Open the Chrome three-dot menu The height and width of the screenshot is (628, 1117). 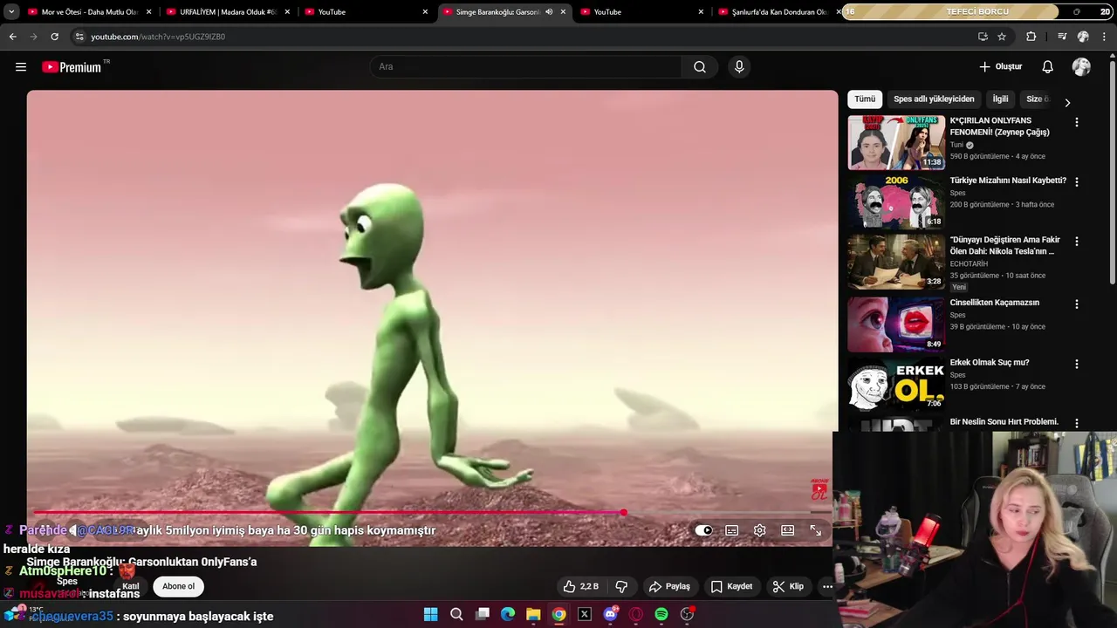[1105, 37]
